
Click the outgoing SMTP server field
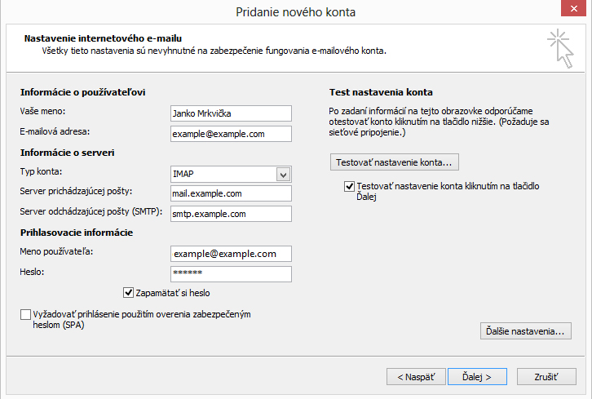(231, 214)
